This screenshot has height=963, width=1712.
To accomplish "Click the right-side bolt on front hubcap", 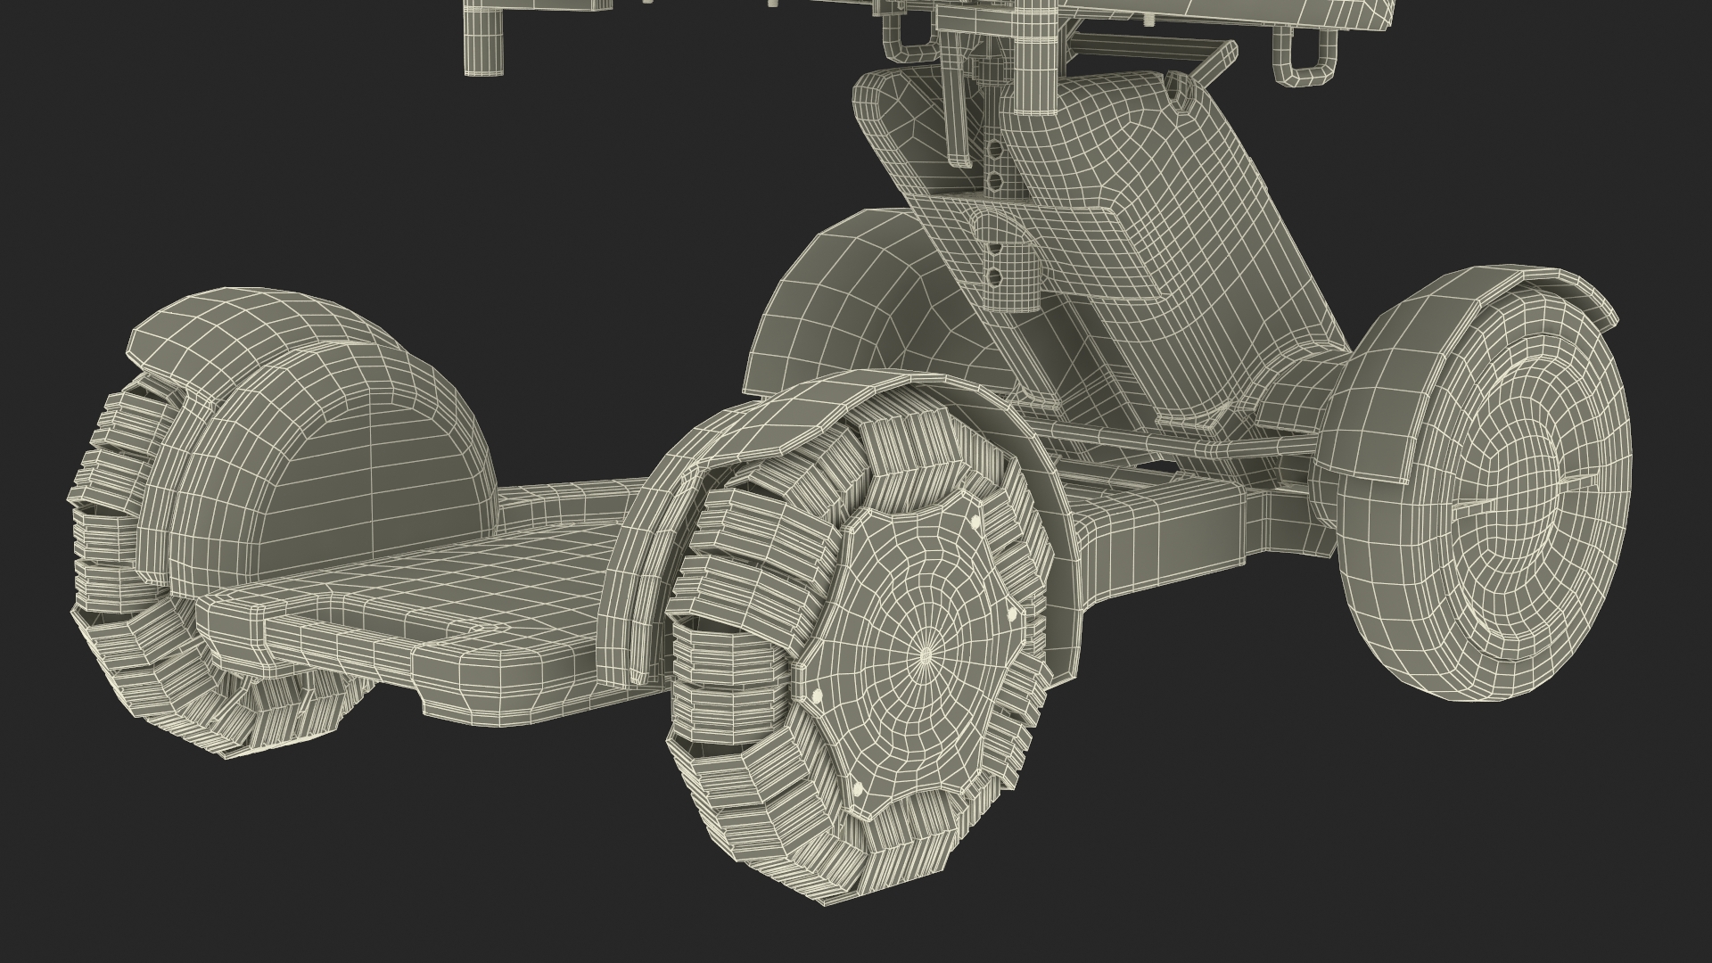I will pyautogui.click(x=1012, y=615).
